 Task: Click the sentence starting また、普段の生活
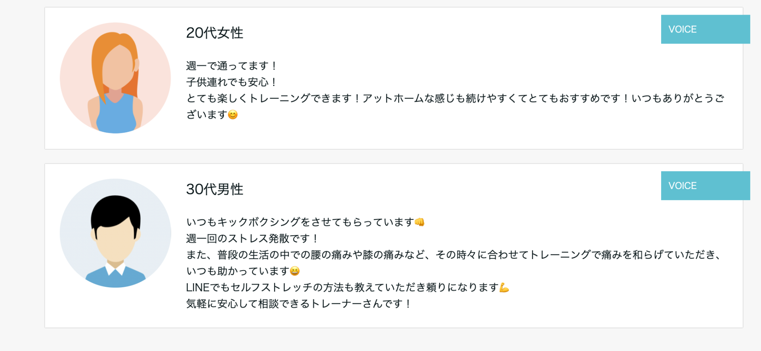454,255
